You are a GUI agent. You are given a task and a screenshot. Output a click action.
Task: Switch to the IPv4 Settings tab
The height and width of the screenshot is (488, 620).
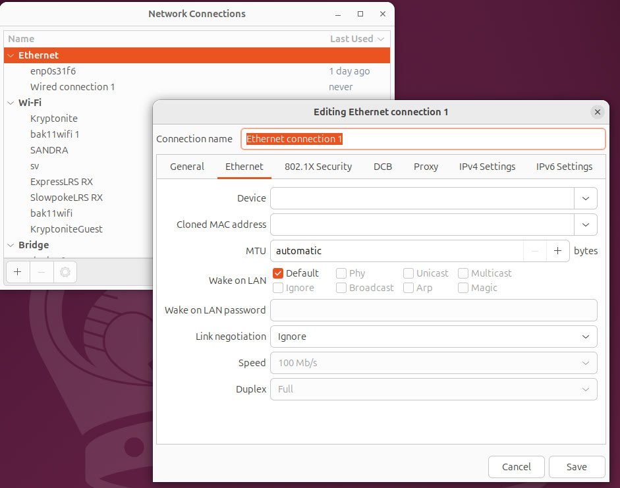(x=487, y=167)
